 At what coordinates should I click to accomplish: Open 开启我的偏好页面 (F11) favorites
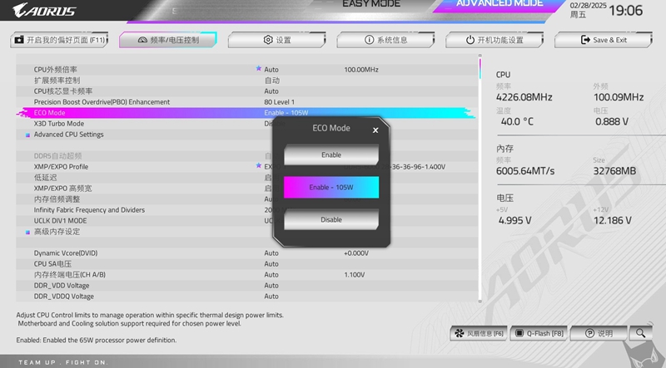point(60,40)
